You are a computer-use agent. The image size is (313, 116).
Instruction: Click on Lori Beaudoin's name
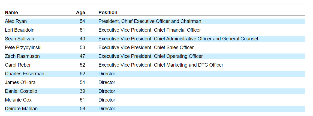pos(20,30)
